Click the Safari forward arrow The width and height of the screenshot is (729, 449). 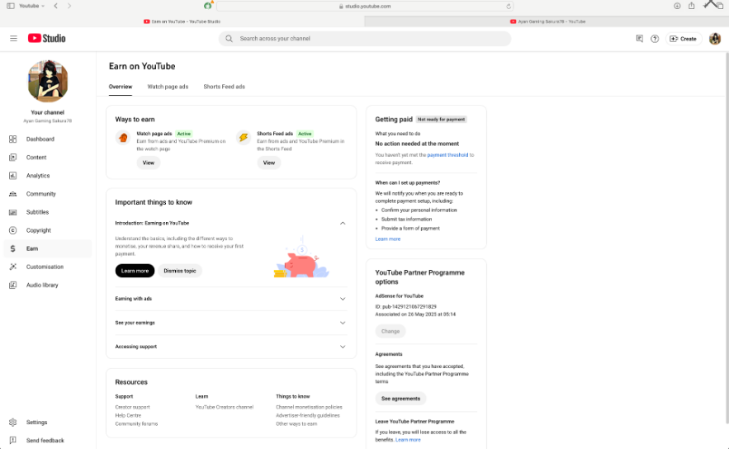pos(69,6)
